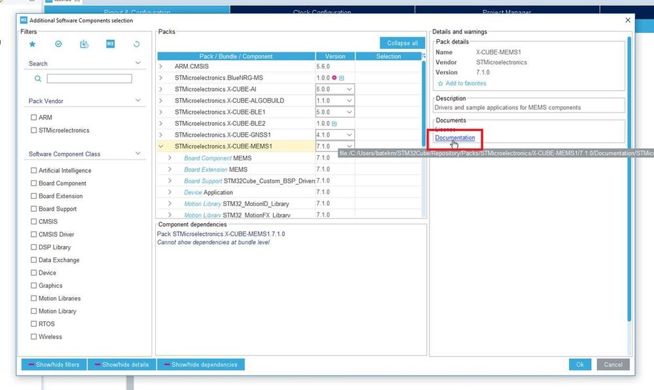
Task: Check the Graphics filter checkbox
Action: pyautogui.click(x=34, y=285)
